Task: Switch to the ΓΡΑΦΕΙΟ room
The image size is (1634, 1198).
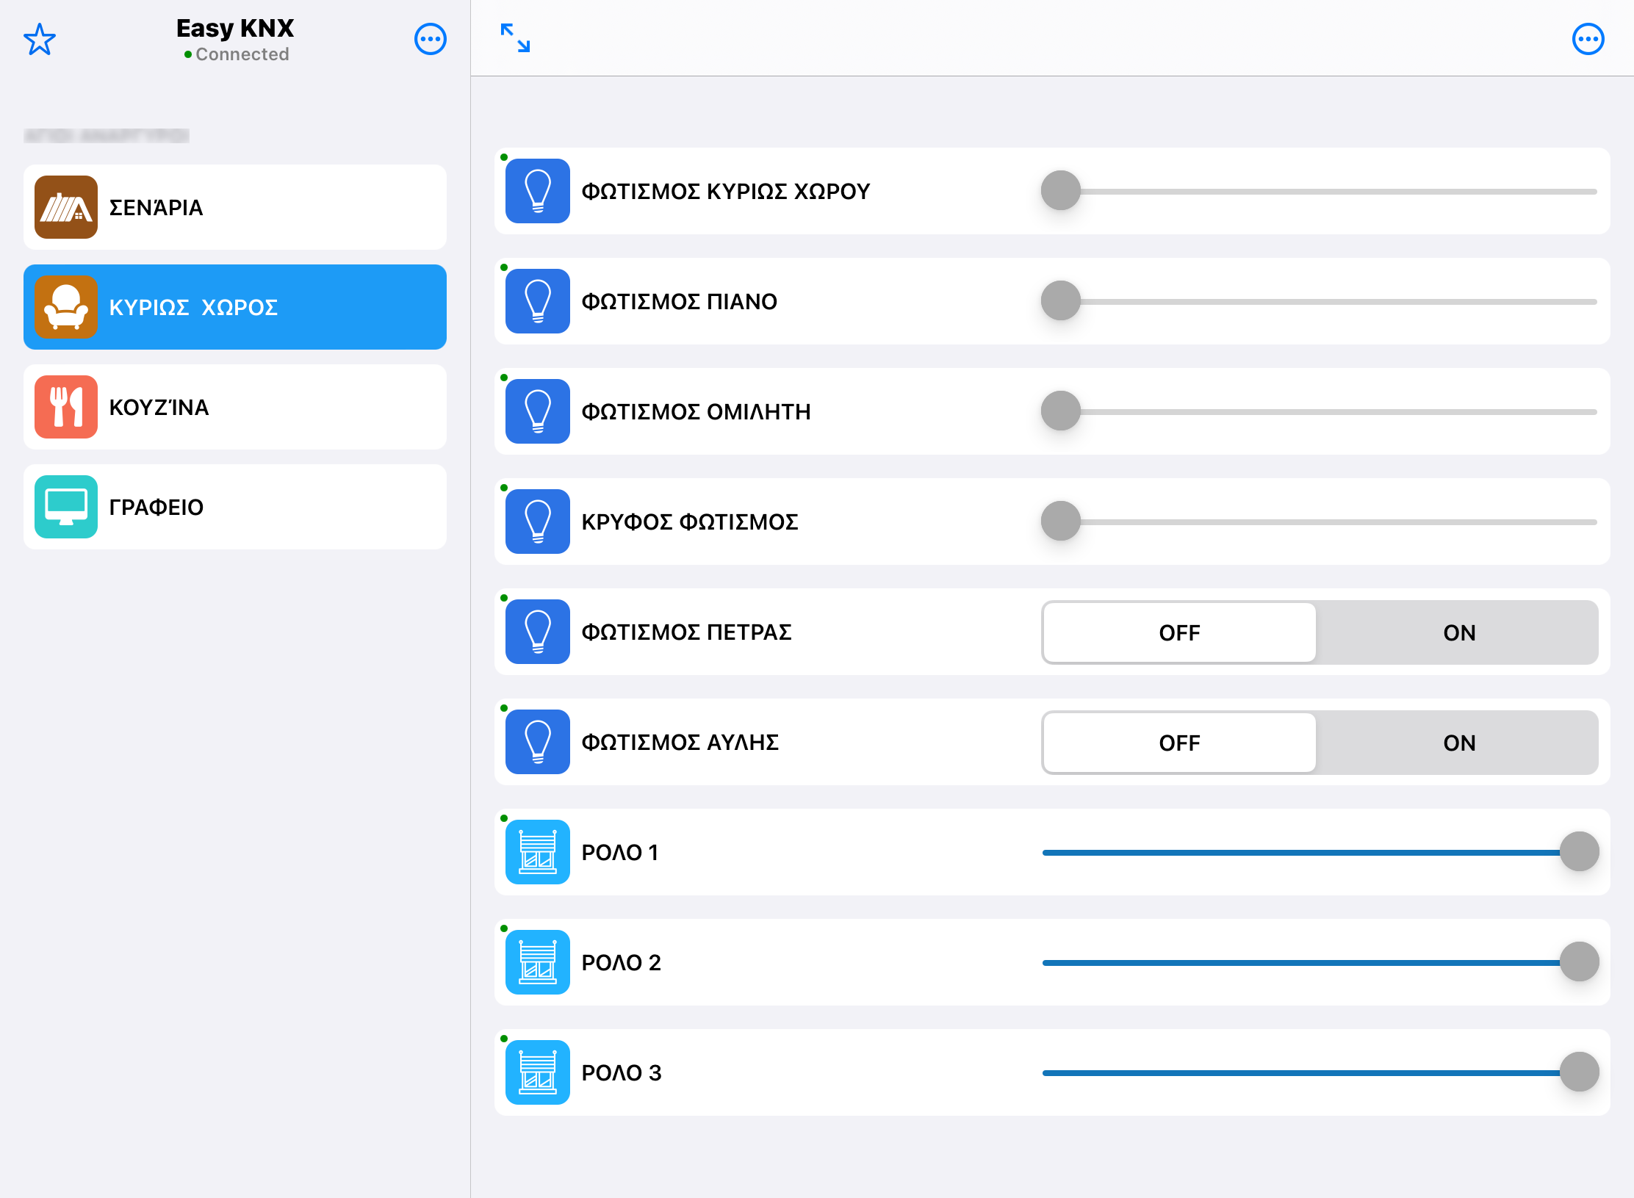Action: (235, 507)
